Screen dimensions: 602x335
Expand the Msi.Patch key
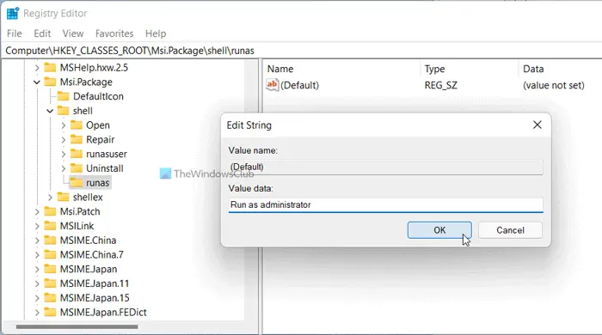(x=37, y=211)
